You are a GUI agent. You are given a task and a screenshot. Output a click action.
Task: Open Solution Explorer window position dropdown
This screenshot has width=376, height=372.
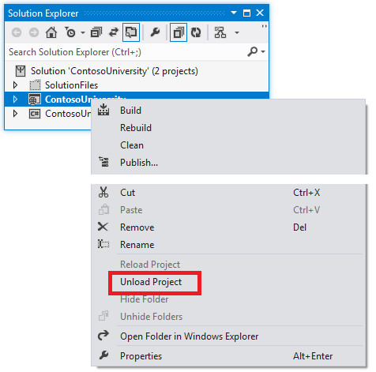[234, 13]
